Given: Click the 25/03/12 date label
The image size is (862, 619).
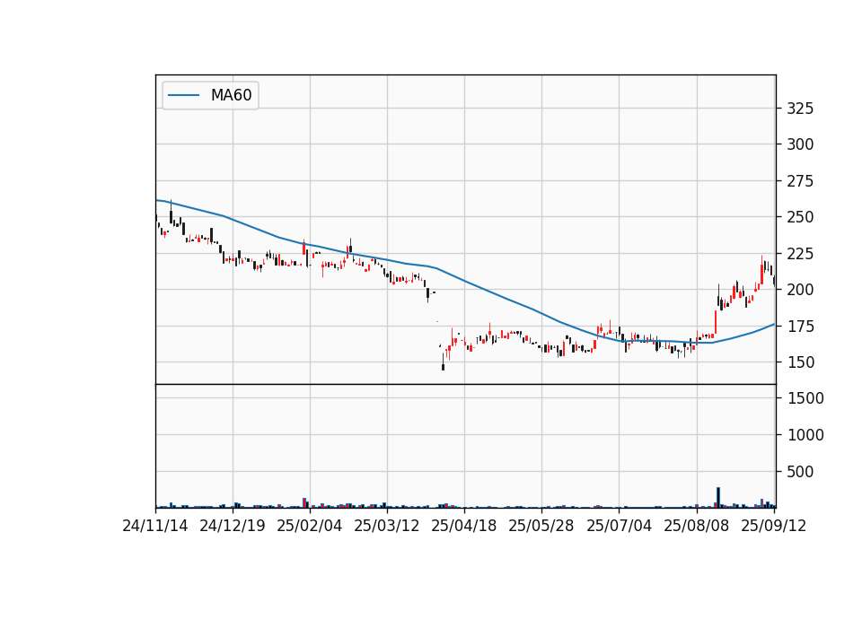Looking at the screenshot, I should pos(387,527).
